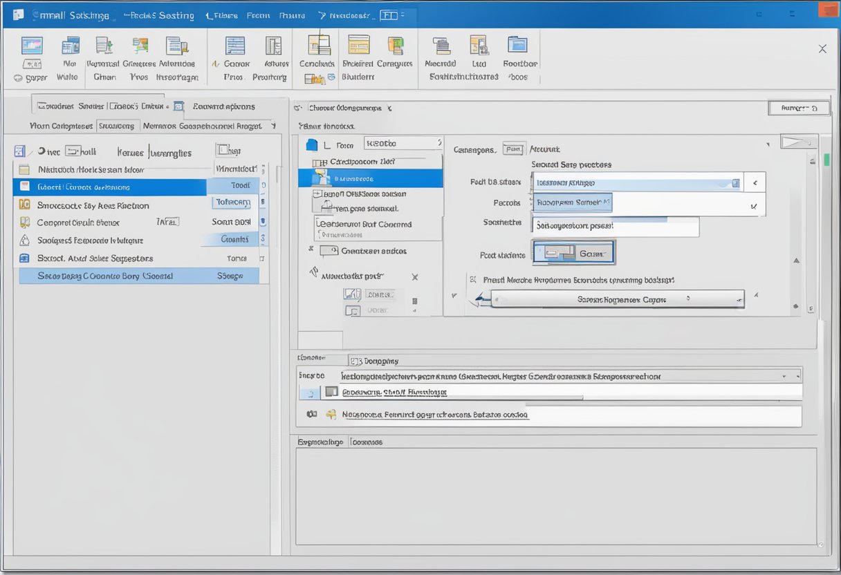Switch to the second tab in the left panel

click(118, 126)
